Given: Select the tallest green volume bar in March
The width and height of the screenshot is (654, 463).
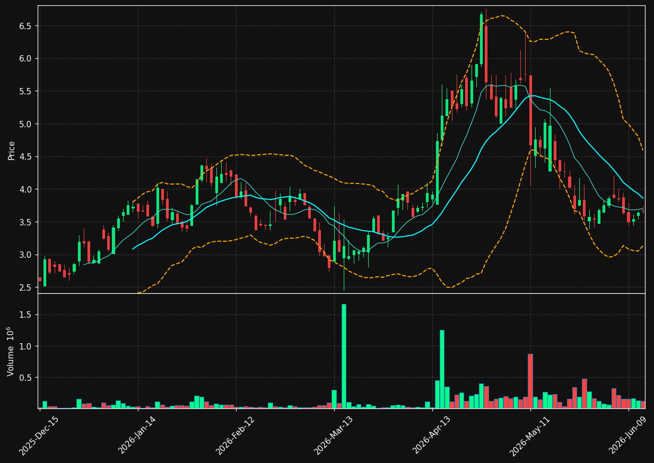Looking at the screenshot, I should pos(344,356).
